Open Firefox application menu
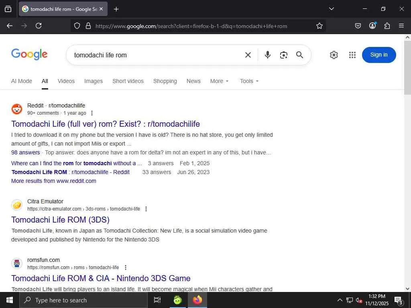 pos(401,26)
